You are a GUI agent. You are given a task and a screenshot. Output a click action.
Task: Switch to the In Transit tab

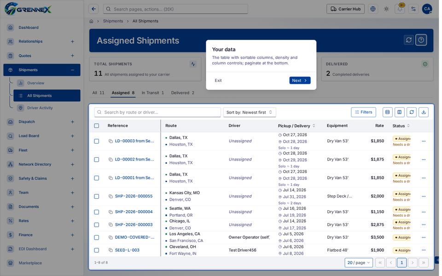click(152, 92)
